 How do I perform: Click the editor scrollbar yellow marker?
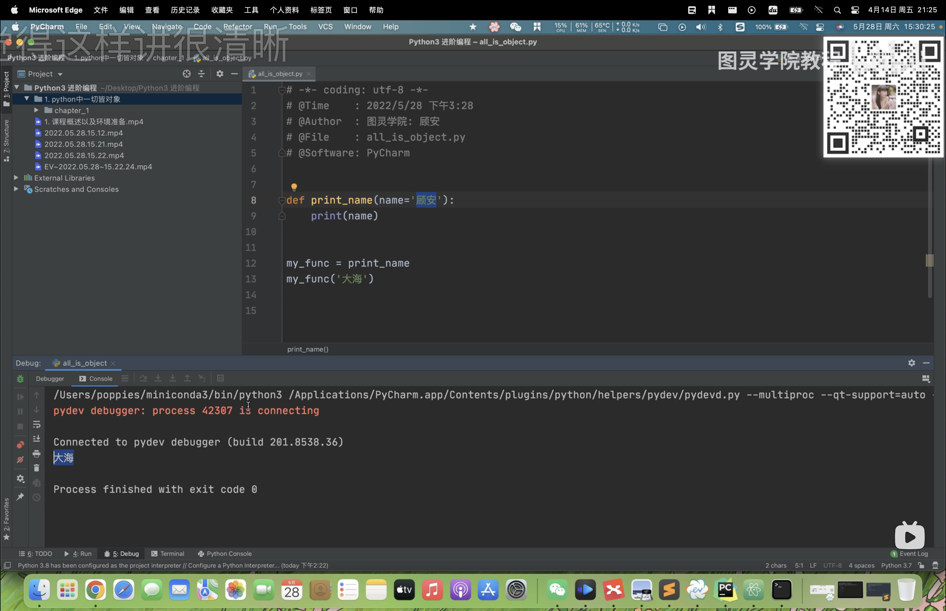(929, 260)
